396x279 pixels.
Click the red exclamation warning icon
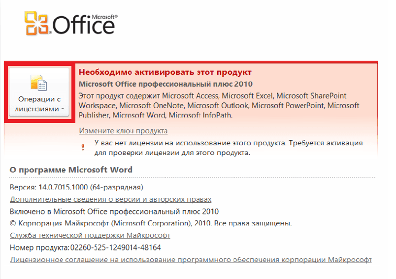point(83,147)
